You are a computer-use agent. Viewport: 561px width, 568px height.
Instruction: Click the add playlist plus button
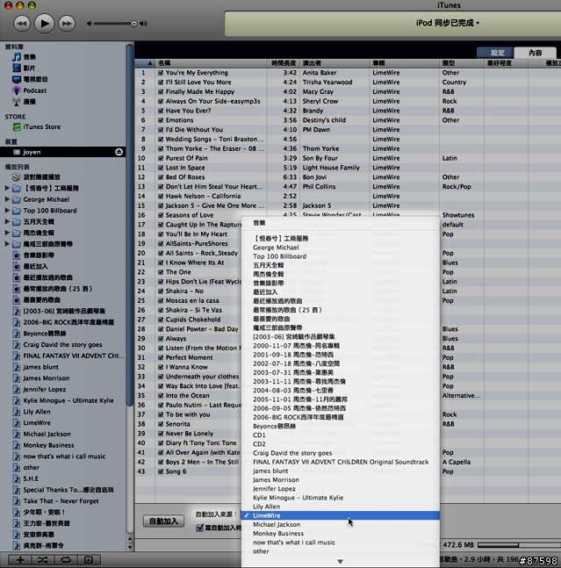[x=20, y=560]
